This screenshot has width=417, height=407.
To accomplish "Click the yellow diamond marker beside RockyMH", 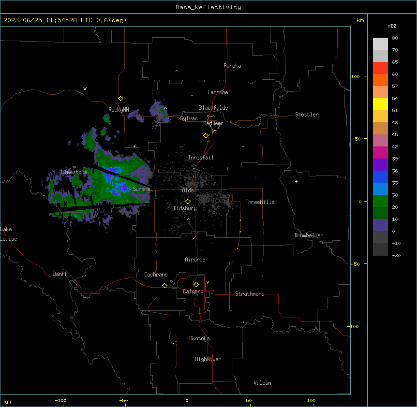I will (120, 99).
